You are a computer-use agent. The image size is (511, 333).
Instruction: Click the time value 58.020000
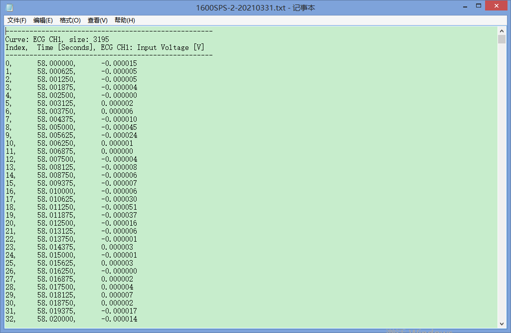(x=56, y=320)
